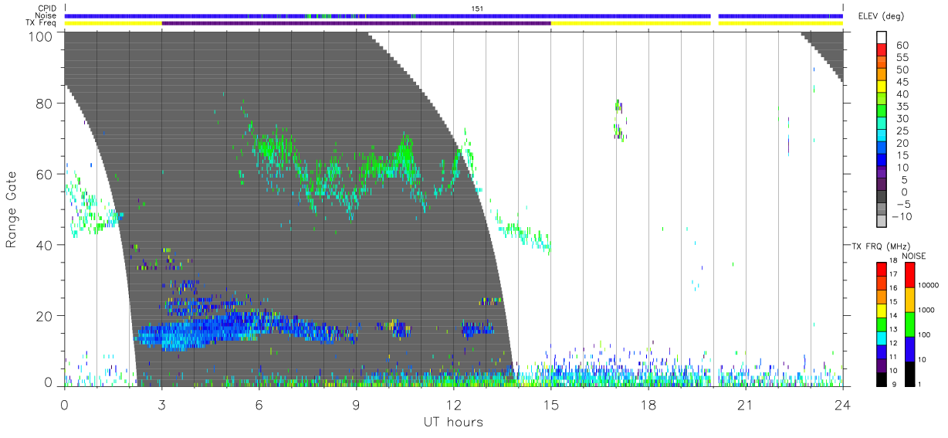This screenshot has height=438, width=948.
Task: Click the NOISE legend title
Action: 914,255
